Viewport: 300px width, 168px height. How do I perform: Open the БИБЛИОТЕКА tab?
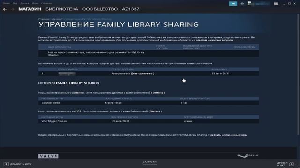pyautogui.click(x=62, y=9)
